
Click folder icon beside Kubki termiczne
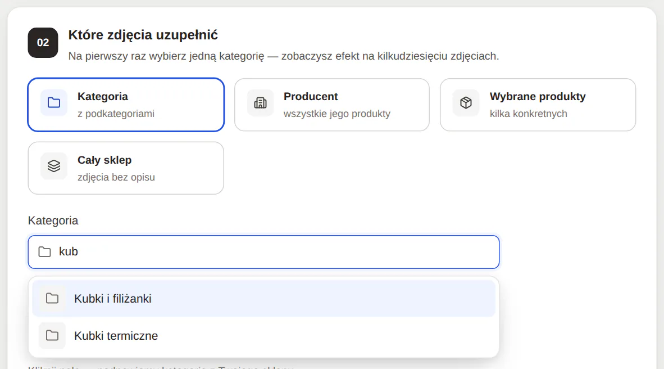pos(52,335)
